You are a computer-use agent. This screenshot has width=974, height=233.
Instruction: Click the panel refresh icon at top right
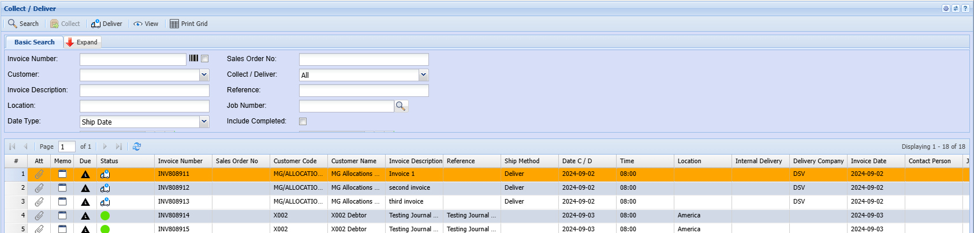click(956, 9)
